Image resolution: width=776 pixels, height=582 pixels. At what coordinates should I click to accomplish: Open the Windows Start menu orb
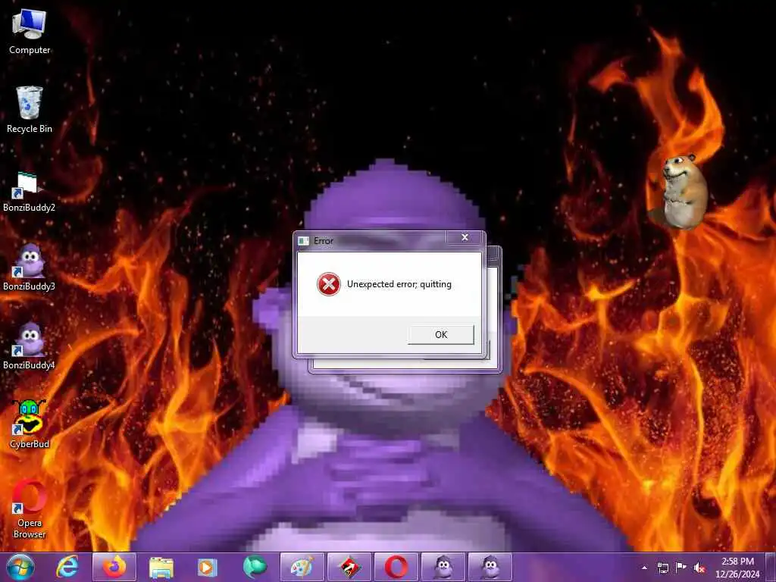click(20, 567)
